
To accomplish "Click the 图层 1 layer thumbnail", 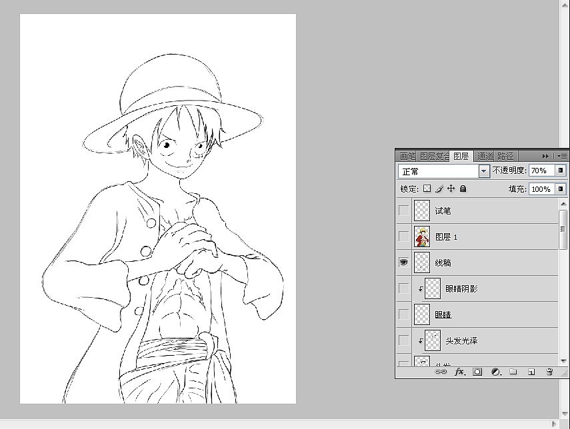I will click(x=423, y=236).
